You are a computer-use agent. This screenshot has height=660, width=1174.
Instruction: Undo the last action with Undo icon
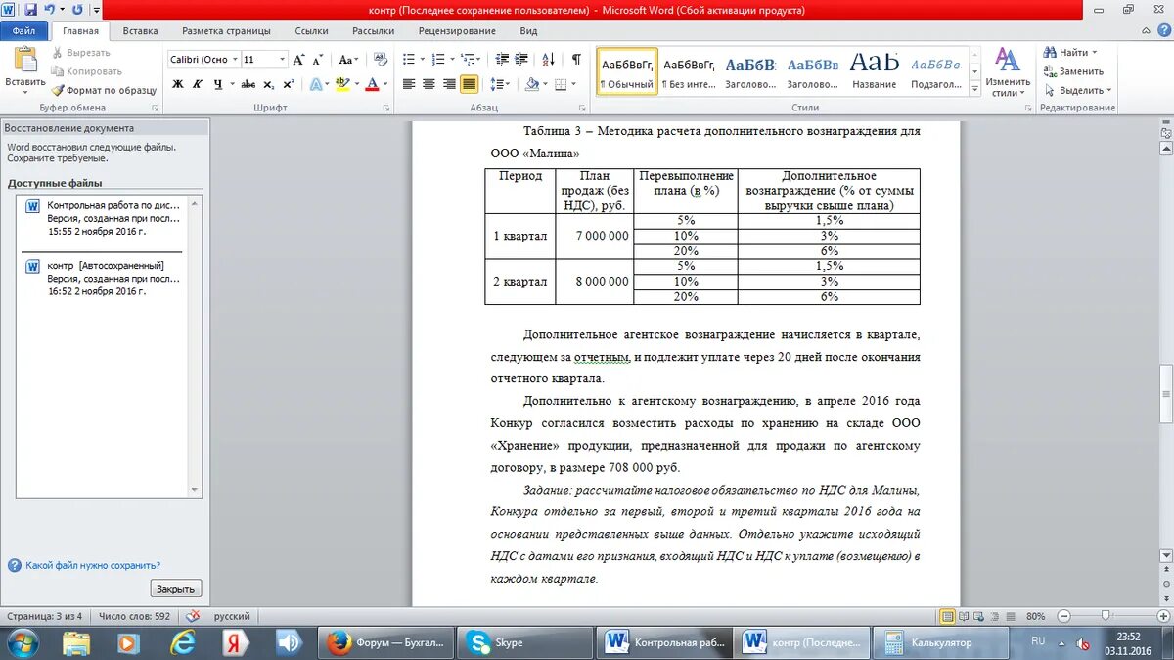coord(50,10)
